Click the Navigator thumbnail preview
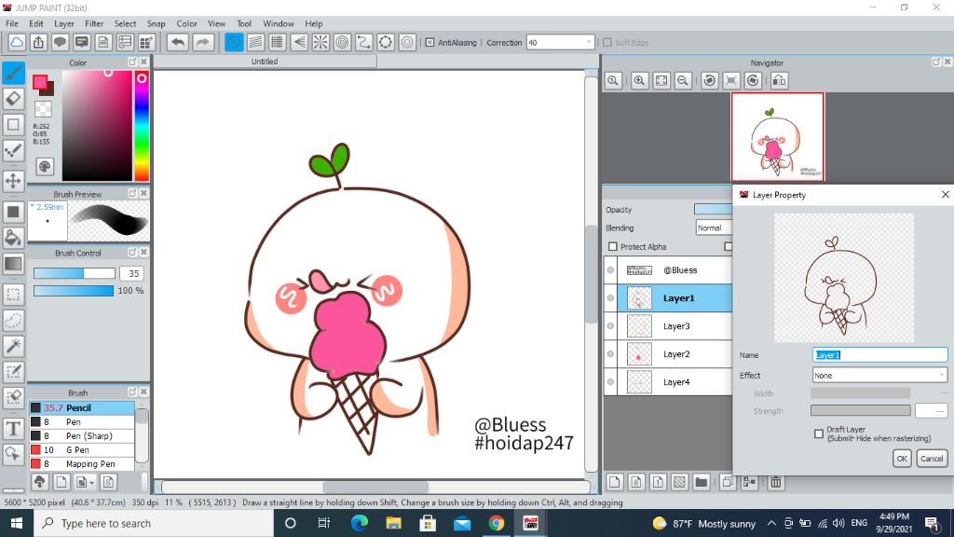Screen dimensions: 954x537 click(778, 136)
